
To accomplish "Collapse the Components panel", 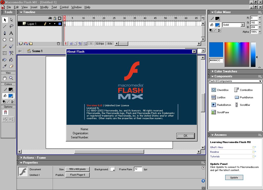I will 212,76.
